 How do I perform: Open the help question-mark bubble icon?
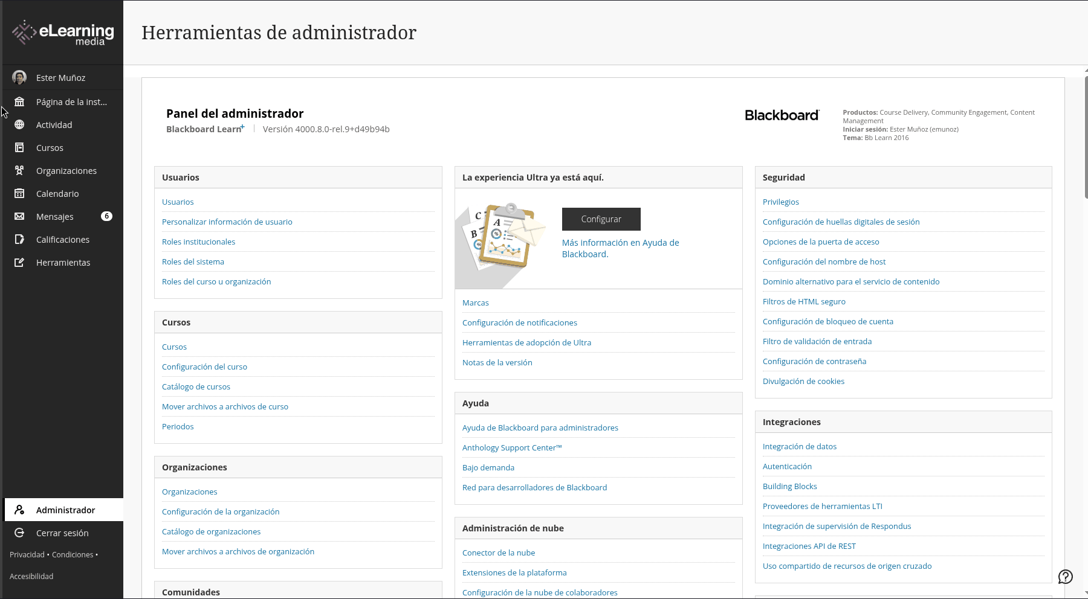click(1066, 577)
